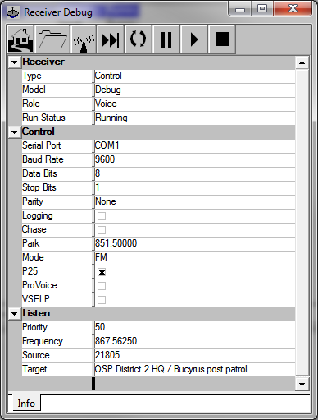
Task: Open the folder icon in toolbar
Action: coord(52,39)
